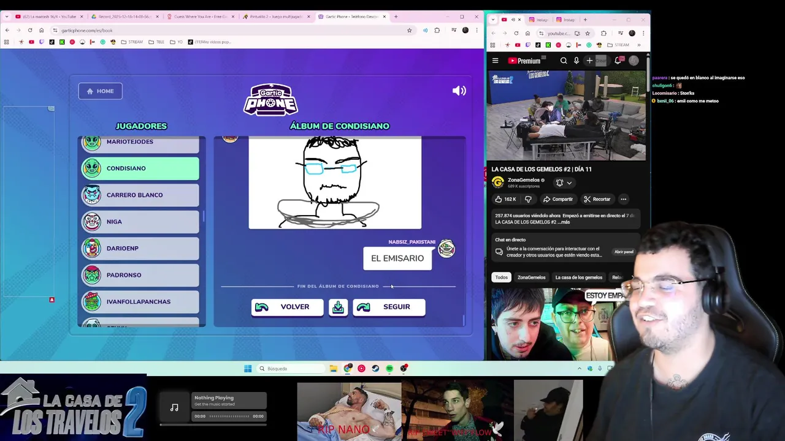Expand video description with ...más

pyautogui.click(x=564, y=222)
